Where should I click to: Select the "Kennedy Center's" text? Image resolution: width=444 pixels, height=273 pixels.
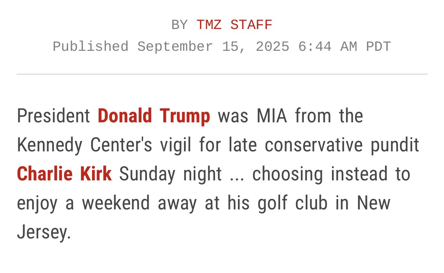point(84,145)
